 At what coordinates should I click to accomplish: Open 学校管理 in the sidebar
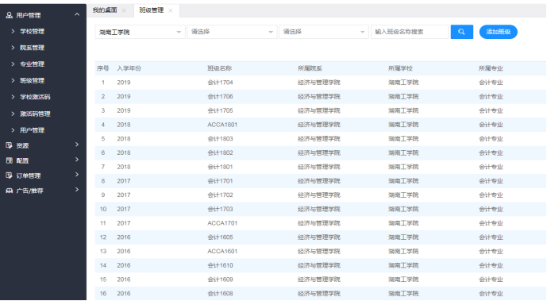tap(32, 32)
